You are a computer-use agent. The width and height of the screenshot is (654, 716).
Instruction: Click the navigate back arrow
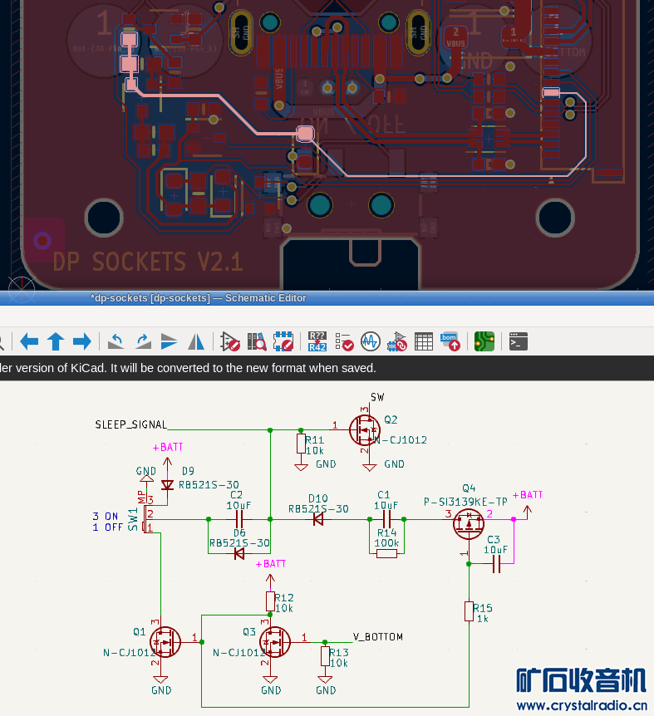coord(29,341)
